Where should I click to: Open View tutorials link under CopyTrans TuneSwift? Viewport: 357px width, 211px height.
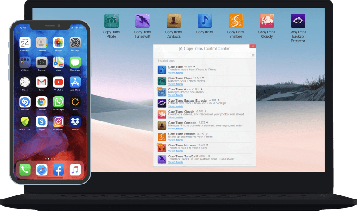pos(175,162)
